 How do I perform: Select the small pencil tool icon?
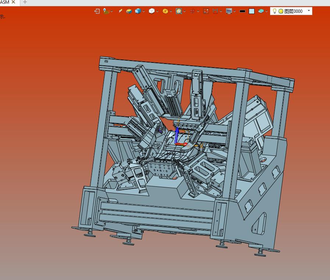click(120, 11)
